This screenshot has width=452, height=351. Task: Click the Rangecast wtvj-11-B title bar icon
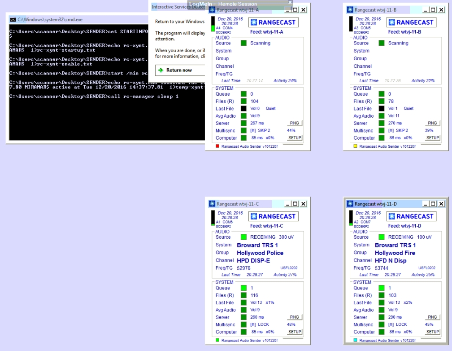pos(350,10)
